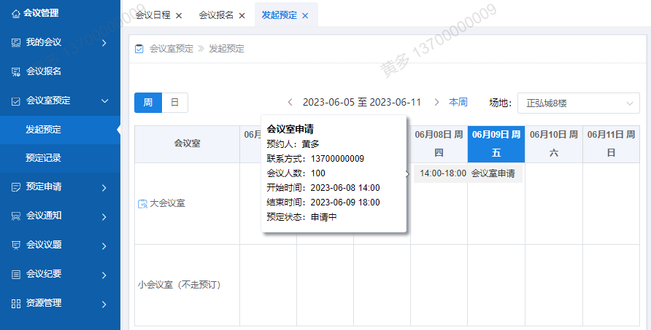Close the 会议报名 tab

(242, 16)
